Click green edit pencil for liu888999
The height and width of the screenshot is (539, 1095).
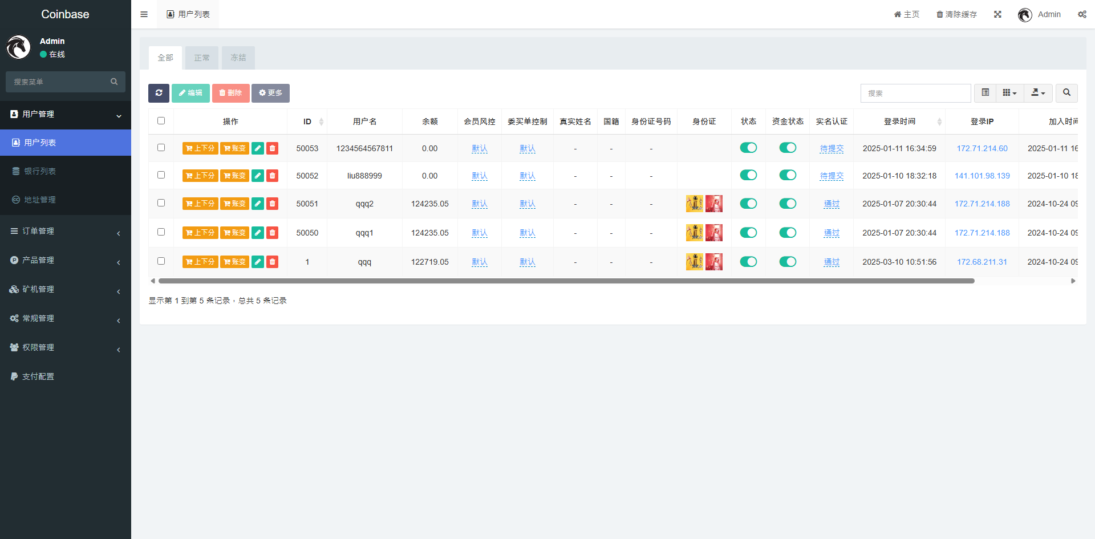pyautogui.click(x=258, y=176)
